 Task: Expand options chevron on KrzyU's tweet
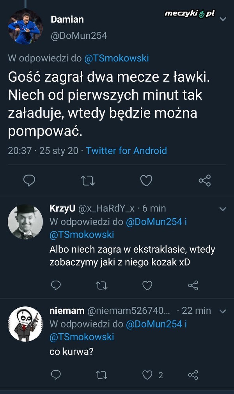(223, 209)
